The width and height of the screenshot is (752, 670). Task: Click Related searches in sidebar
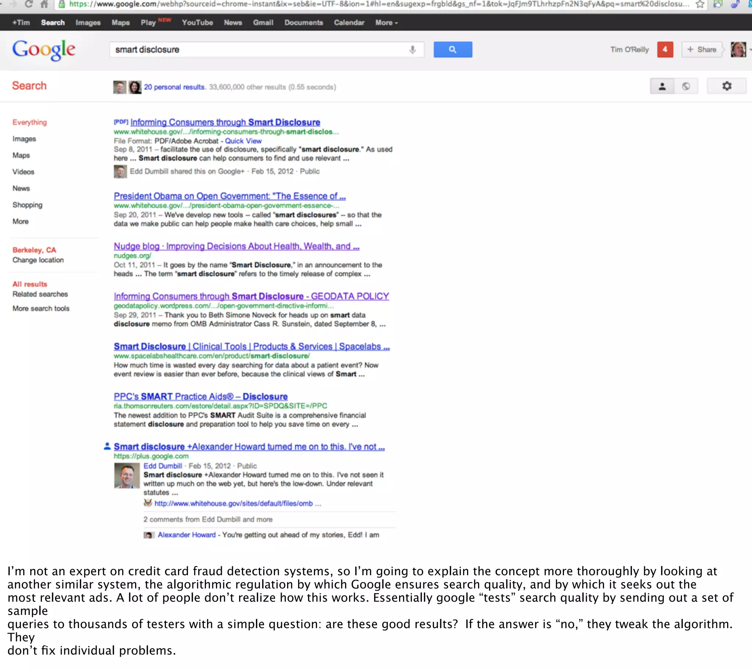click(40, 294)
